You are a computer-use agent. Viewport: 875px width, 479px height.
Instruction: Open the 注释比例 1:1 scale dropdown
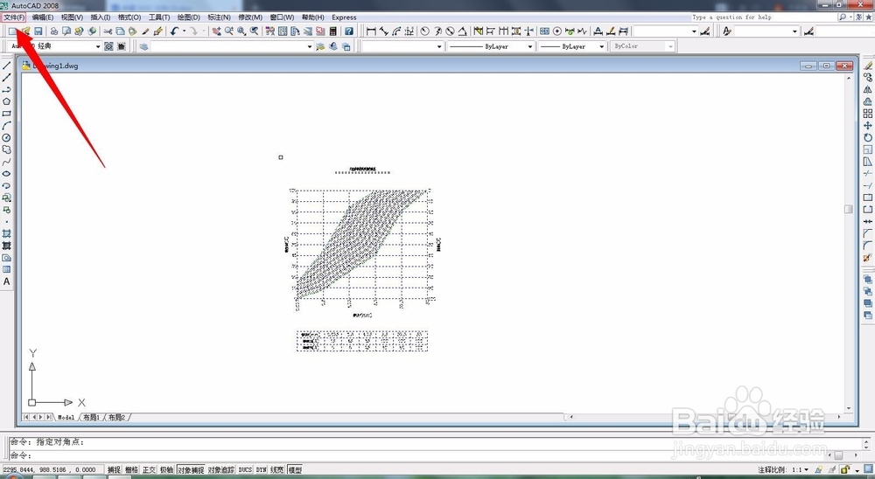(799, 470)
